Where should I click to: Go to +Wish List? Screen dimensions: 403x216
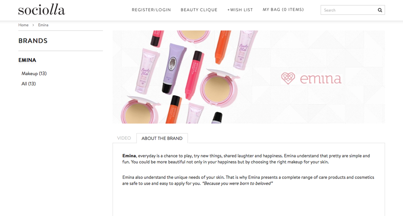point(240,10)
